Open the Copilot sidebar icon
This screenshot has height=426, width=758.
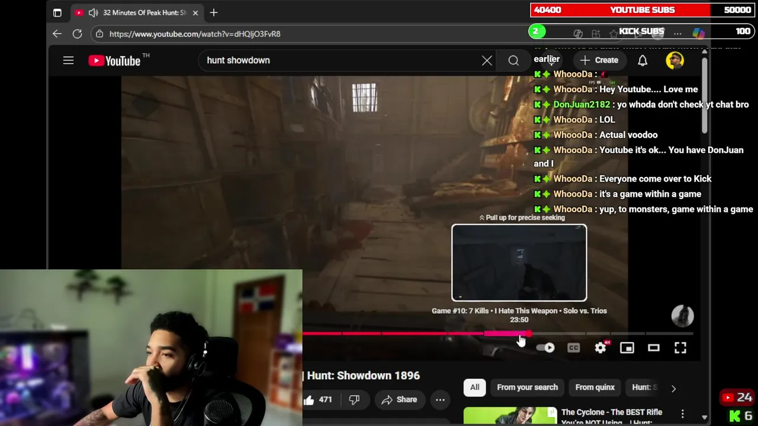[699, 34]
